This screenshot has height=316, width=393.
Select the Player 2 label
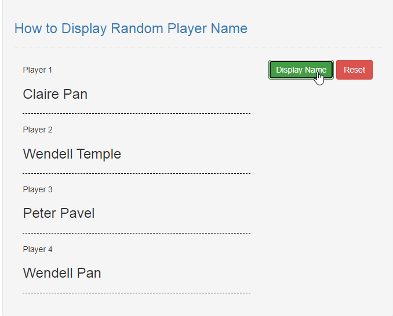38,130
